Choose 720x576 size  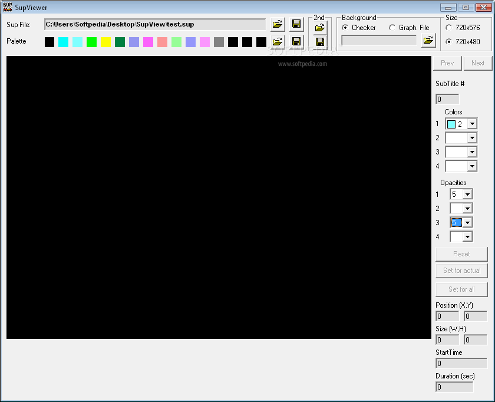pos(463,28)
